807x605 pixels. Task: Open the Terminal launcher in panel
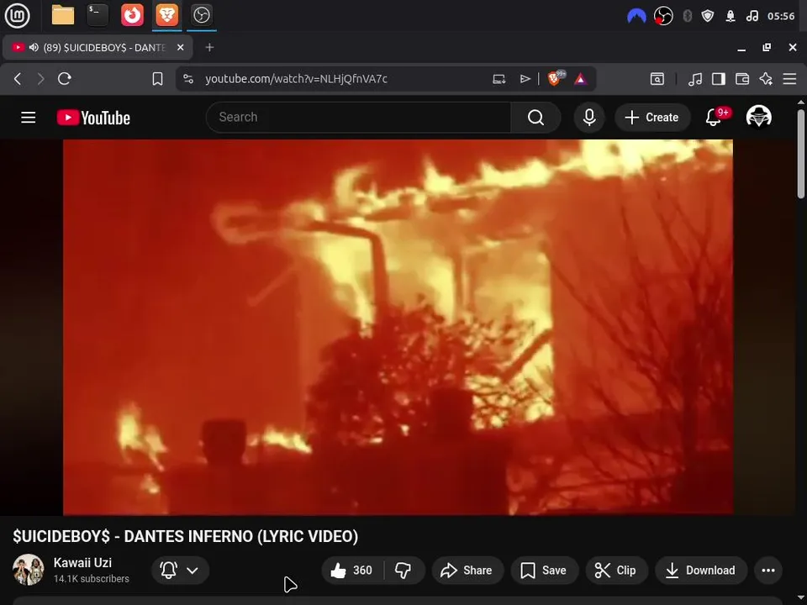pyautogui.click(x=98, y=15)
